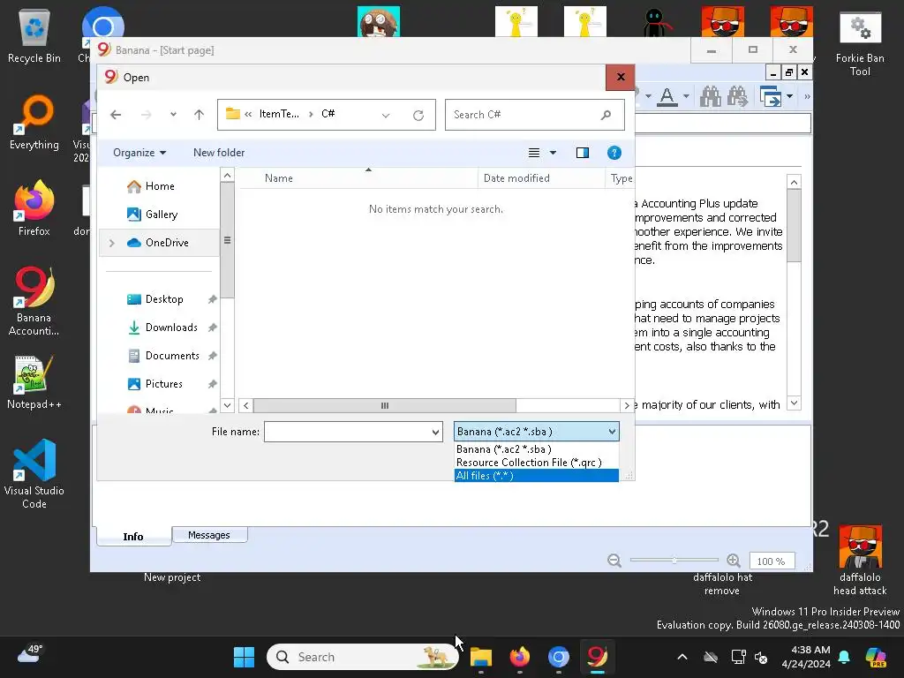904x678 pixels.
Task: Expand the address bar path history dropdown
Action: [386, 116]
